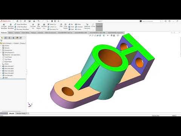Click the Zoom to Fit view icon
The height and width of the screenshot is (136, 181).
click(x=90, y=36)
